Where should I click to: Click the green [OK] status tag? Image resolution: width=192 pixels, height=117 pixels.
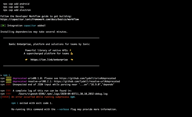click(3, 26)
